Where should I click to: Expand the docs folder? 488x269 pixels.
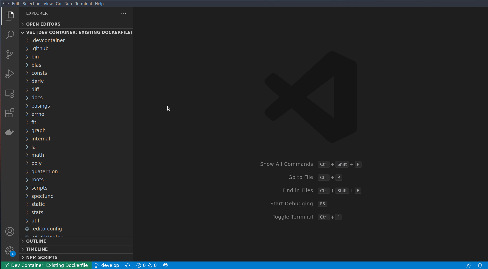[76, 98]
